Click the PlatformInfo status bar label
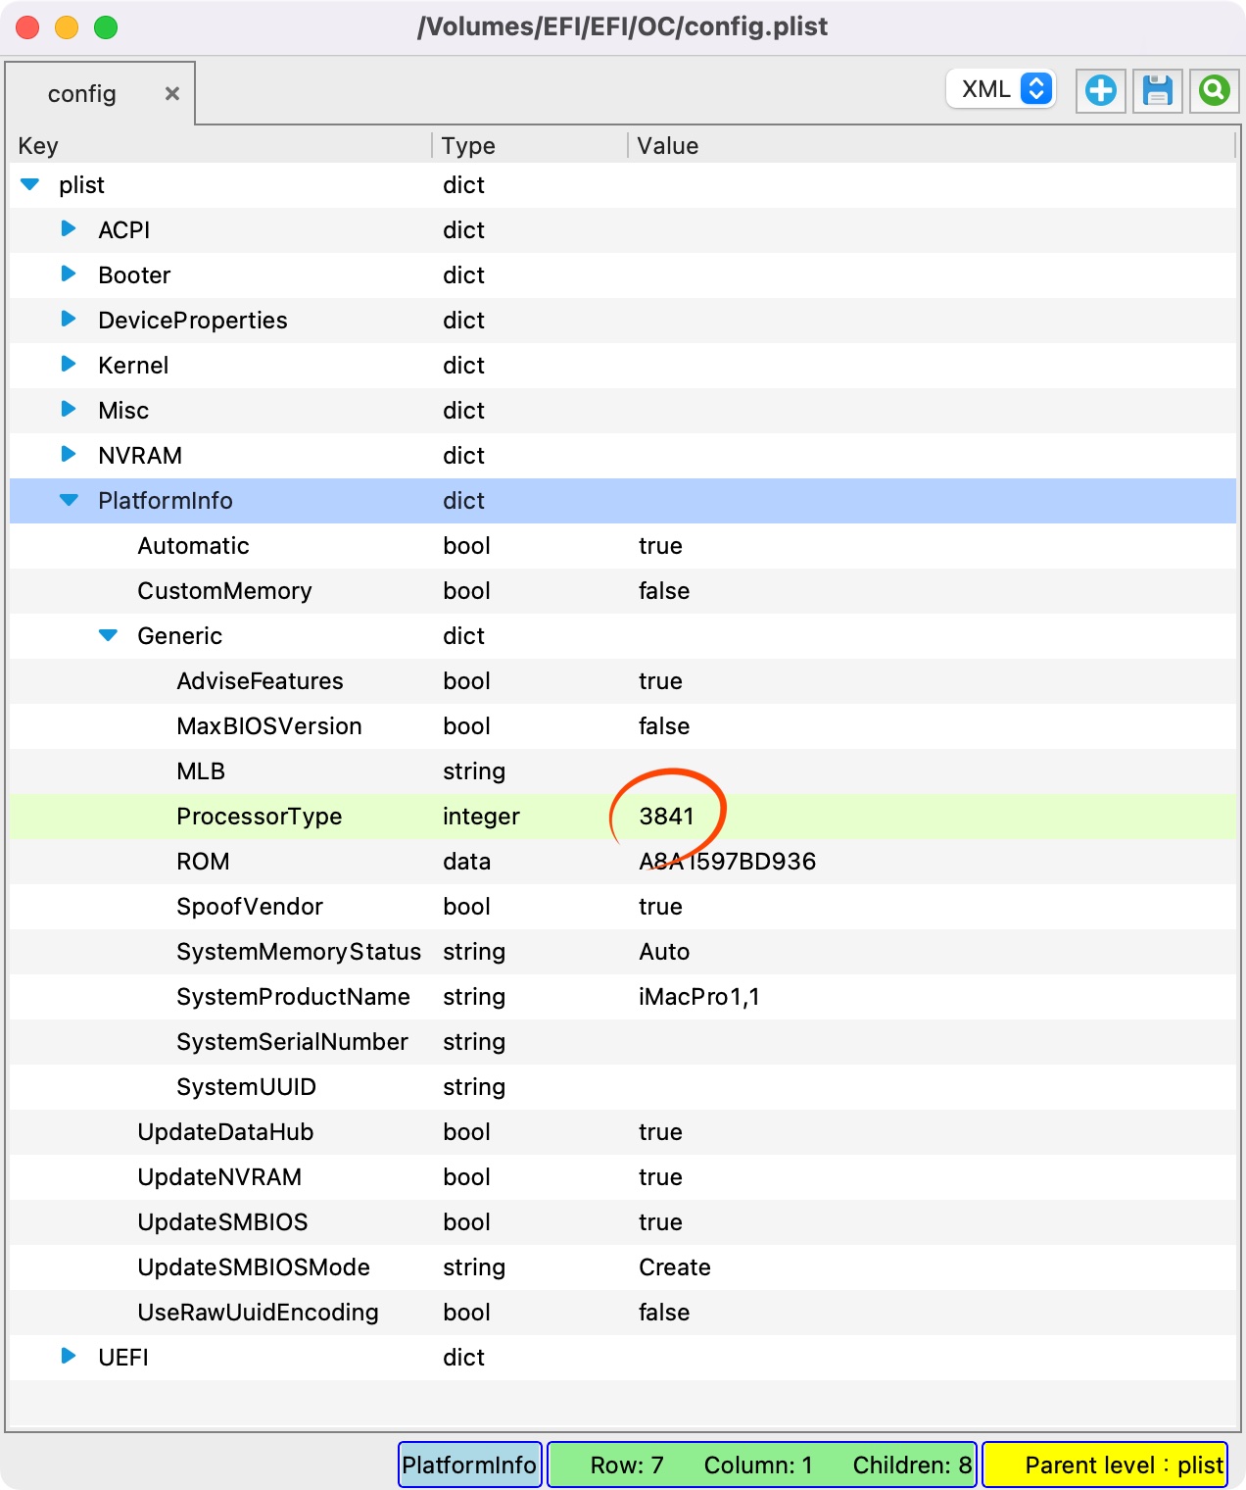This screenshot has height=1490, width=1246. [x=469, y=1465]
